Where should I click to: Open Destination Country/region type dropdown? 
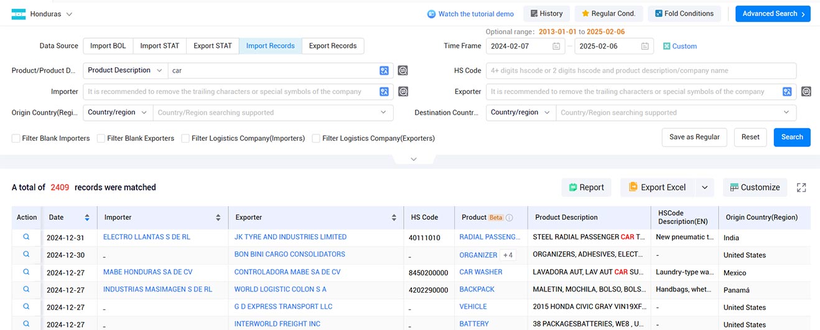point(521,113)
